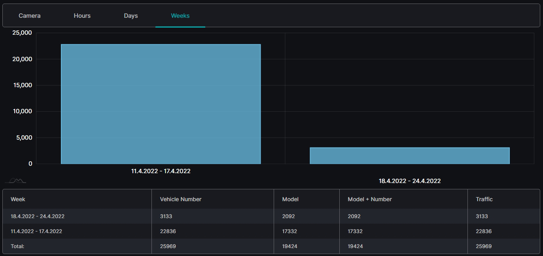543x256 pixels.
Task: Select table row 11.4.2022 - 17.4.2022 week cell
Action: pos(36,231)
